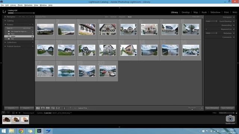Switch to Survey view in the toolbar
Screen dimensions: 239x134
tap(53, 108)
